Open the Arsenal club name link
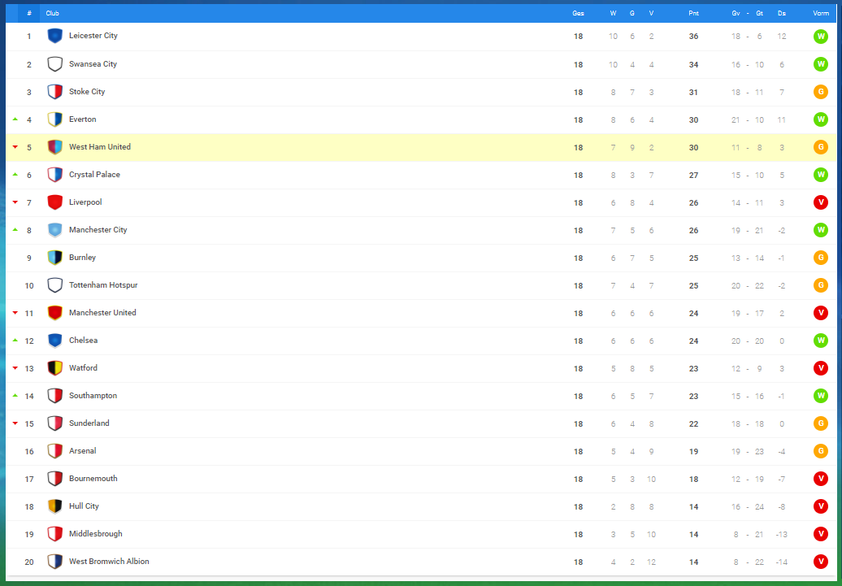Viewport: 842px width, 586px height. pyautogui.click(x=83, y=451)
